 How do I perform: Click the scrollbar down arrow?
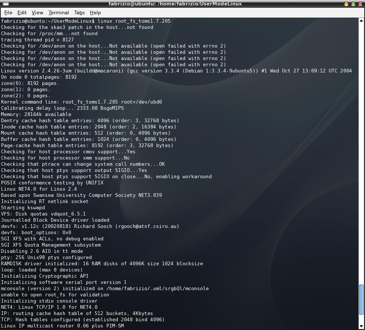361,326
